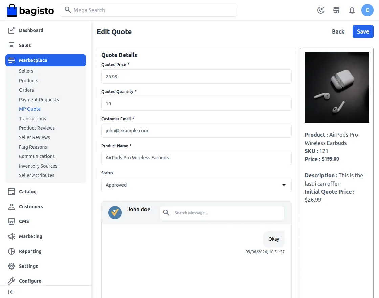
Task: Select Payment Requests submenu item
Action: tap(39, 100)
